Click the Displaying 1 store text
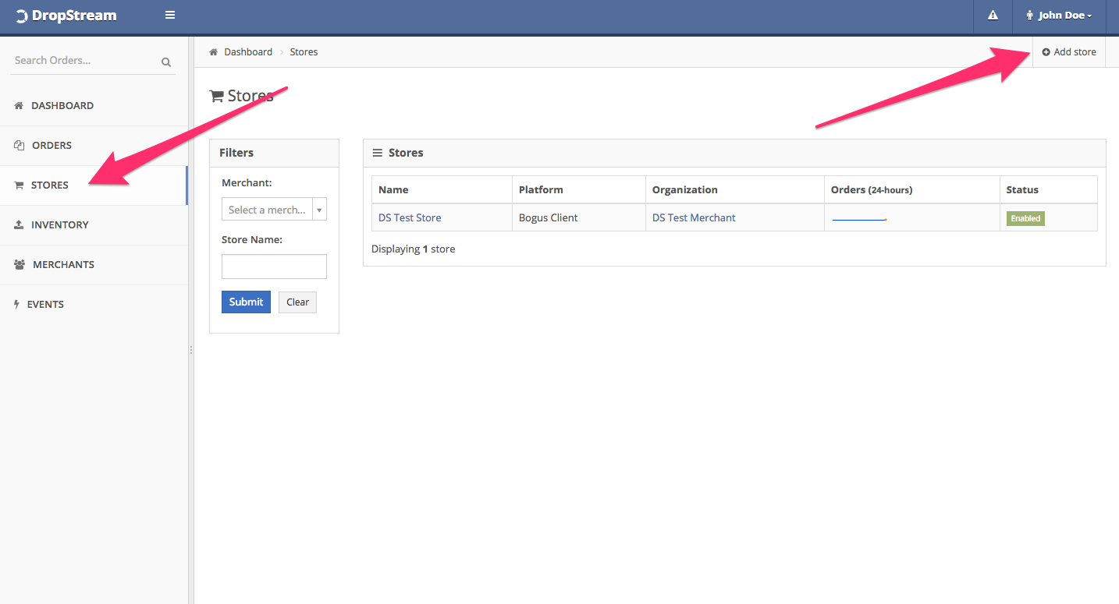The image size is (1119, 604). tap(413, 249)
